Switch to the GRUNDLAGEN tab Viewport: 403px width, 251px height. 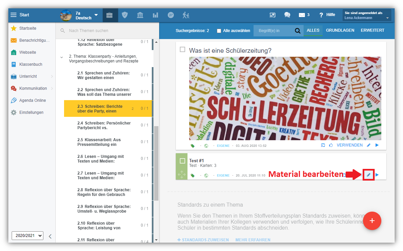(x=340, y=30)
